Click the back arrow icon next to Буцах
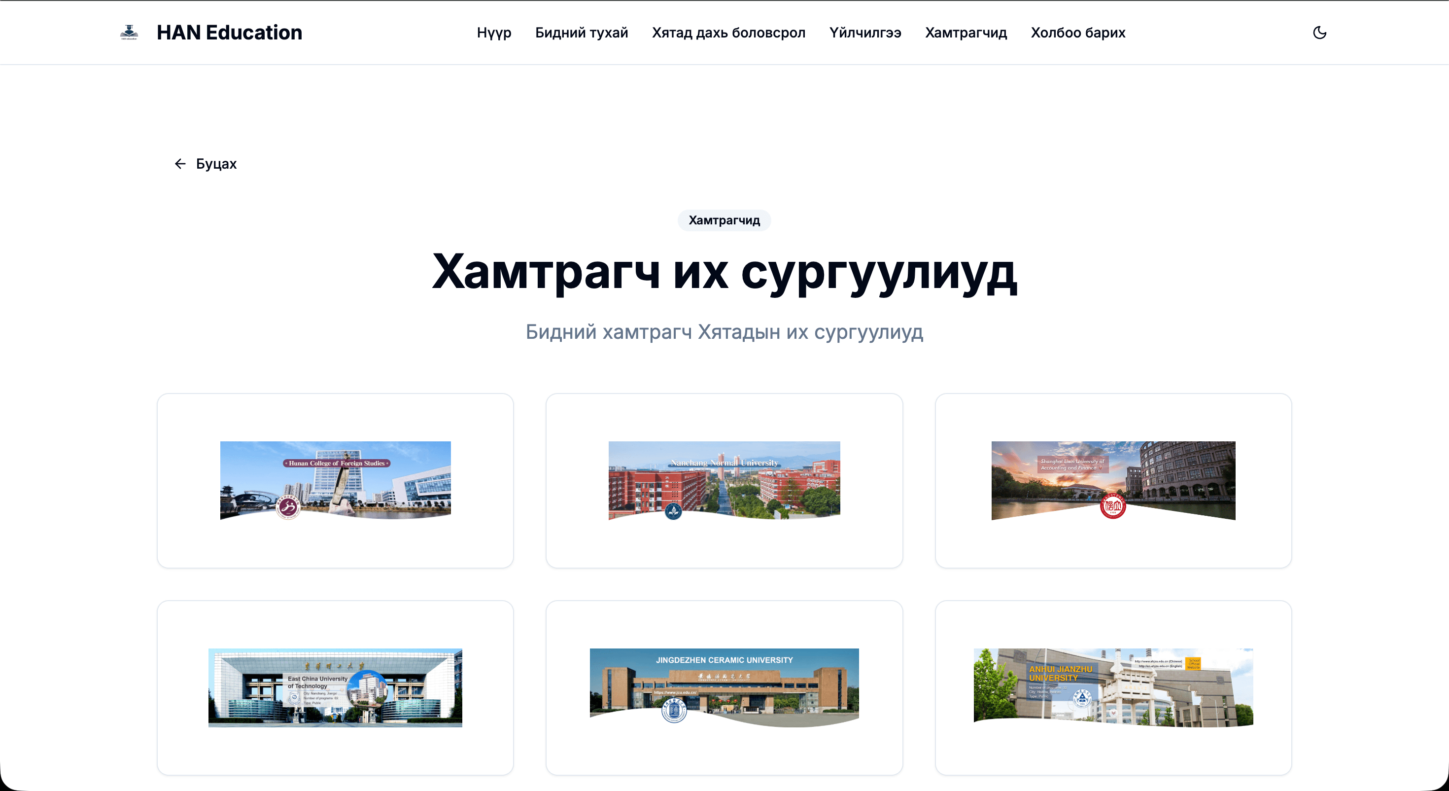 180,164
